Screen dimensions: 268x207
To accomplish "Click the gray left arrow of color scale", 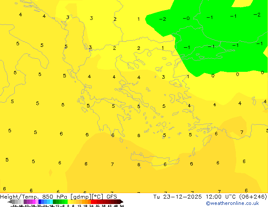I will click(x=10, y=202).
